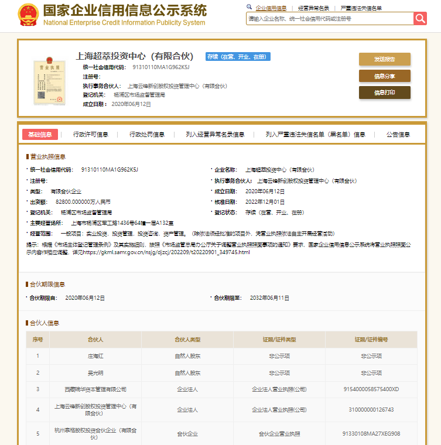Click certificate number 9154000058575400XD
Viewport: 441px width, 445px height.
(x=371, y=389)
